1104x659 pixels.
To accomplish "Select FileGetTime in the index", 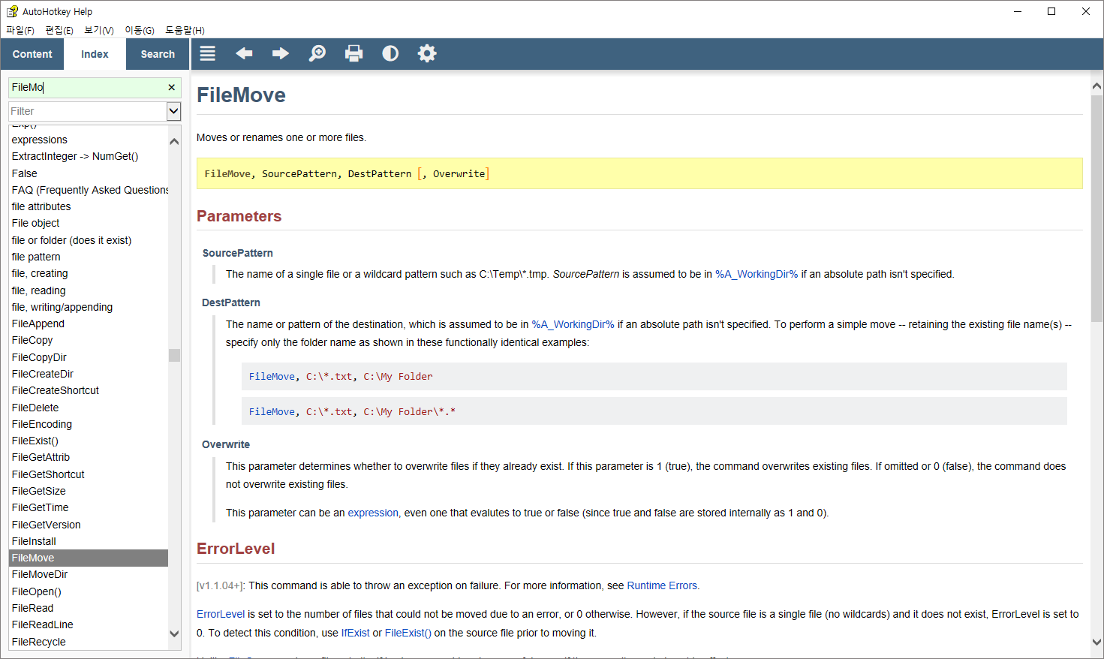I will [x=89, y=507].
